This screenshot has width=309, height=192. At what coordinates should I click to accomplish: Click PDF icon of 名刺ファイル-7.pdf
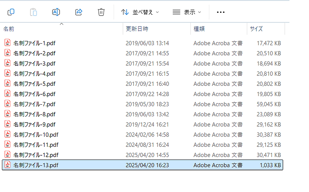point(7,104)
